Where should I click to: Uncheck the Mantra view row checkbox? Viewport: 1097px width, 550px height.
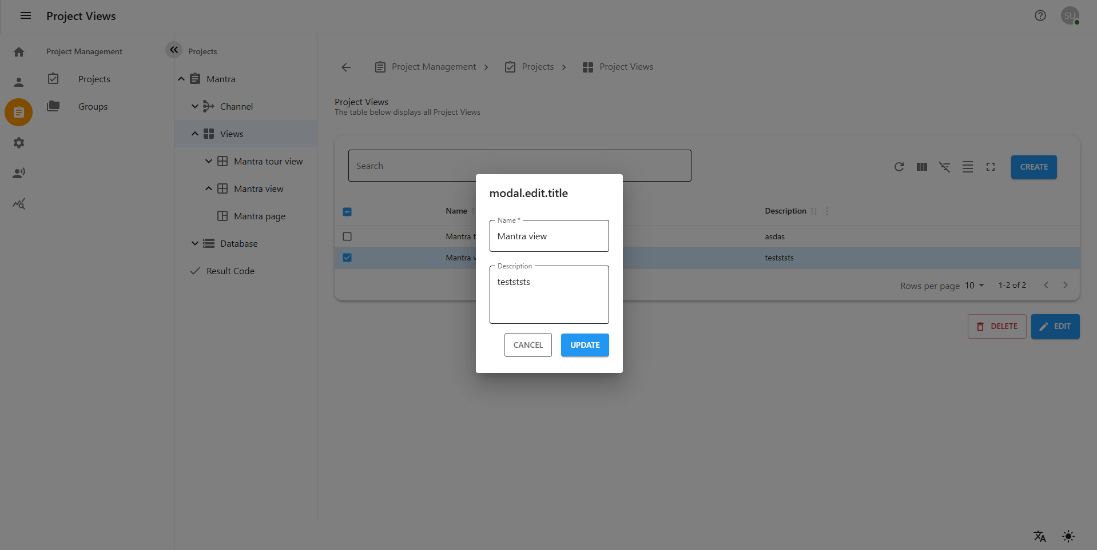[x=347, y=258]
